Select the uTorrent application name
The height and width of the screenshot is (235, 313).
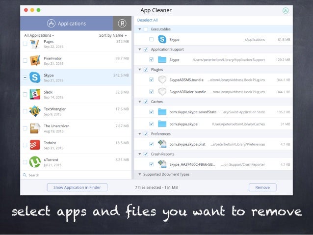(x=51, y=159)
